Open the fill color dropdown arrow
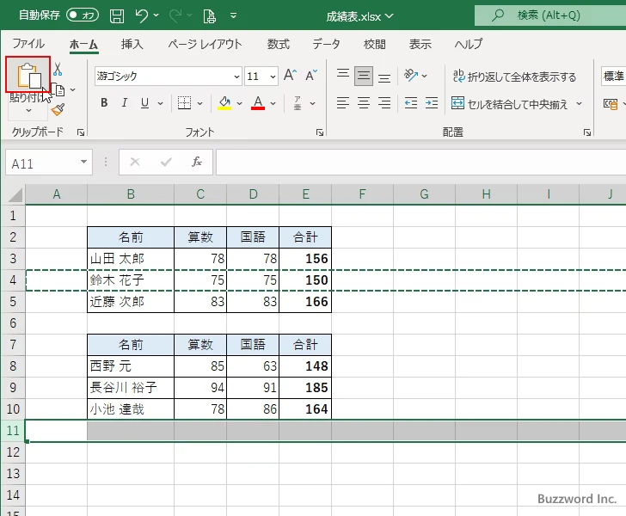626x516 pixels. point(240,103)
